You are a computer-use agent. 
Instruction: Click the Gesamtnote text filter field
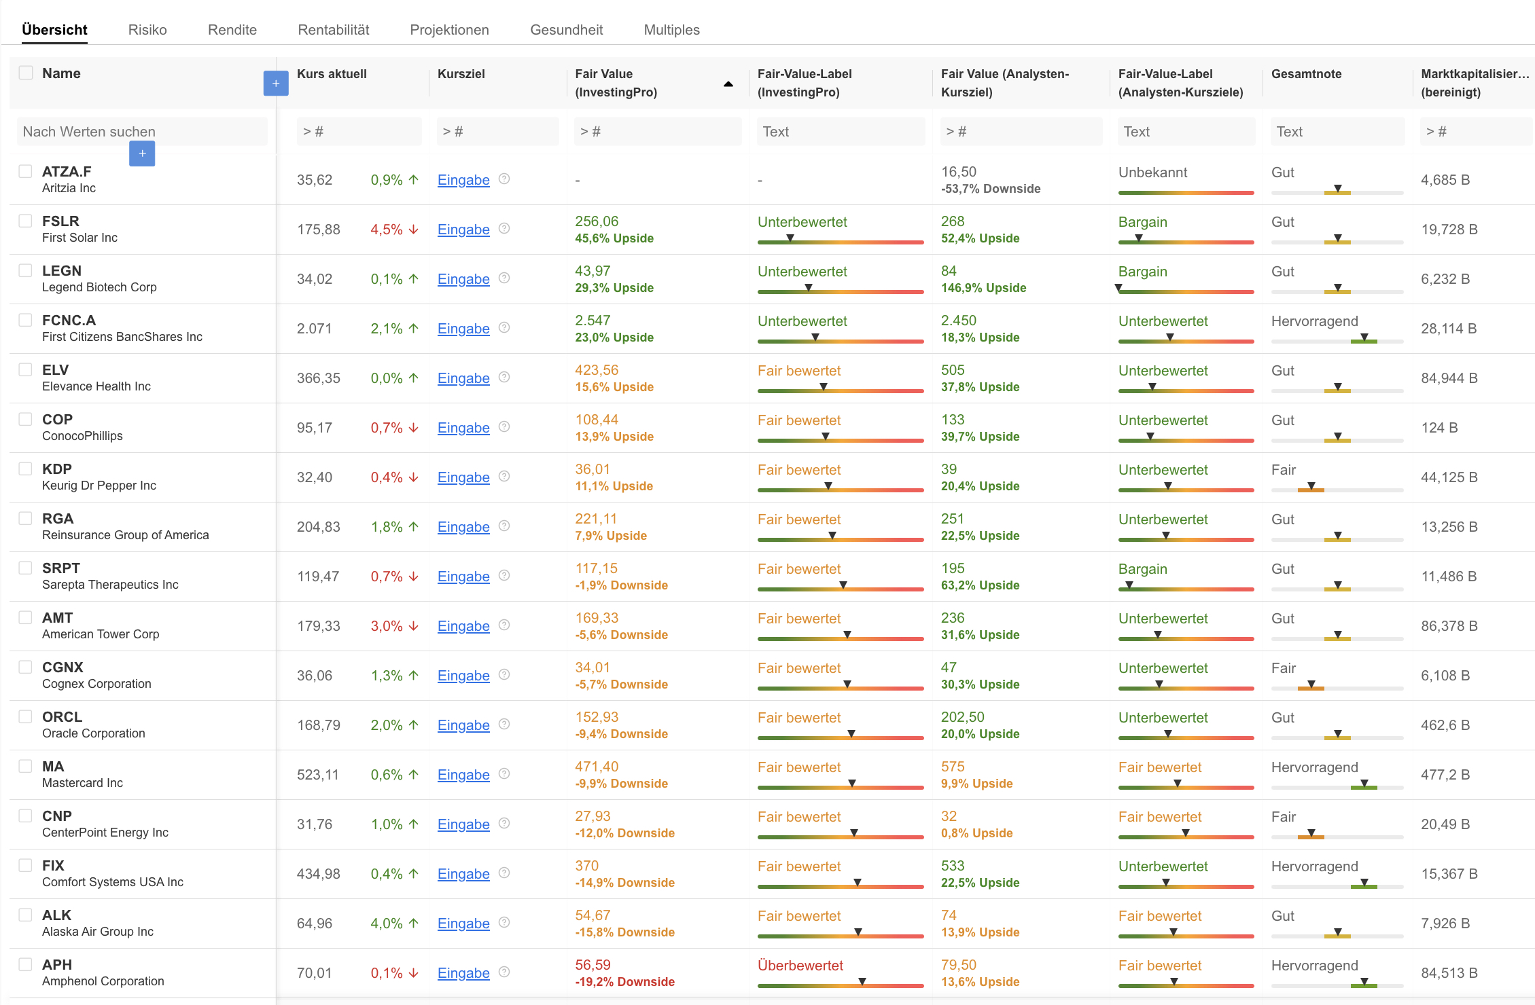1337,131
